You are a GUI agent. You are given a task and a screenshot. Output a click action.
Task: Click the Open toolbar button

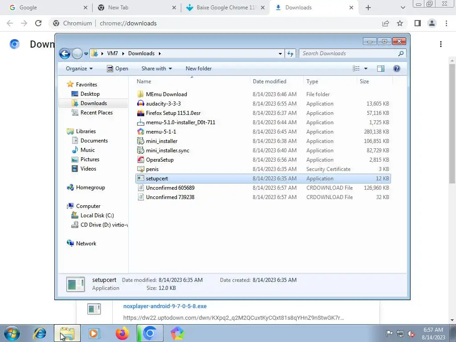click(x=118, y=69)
